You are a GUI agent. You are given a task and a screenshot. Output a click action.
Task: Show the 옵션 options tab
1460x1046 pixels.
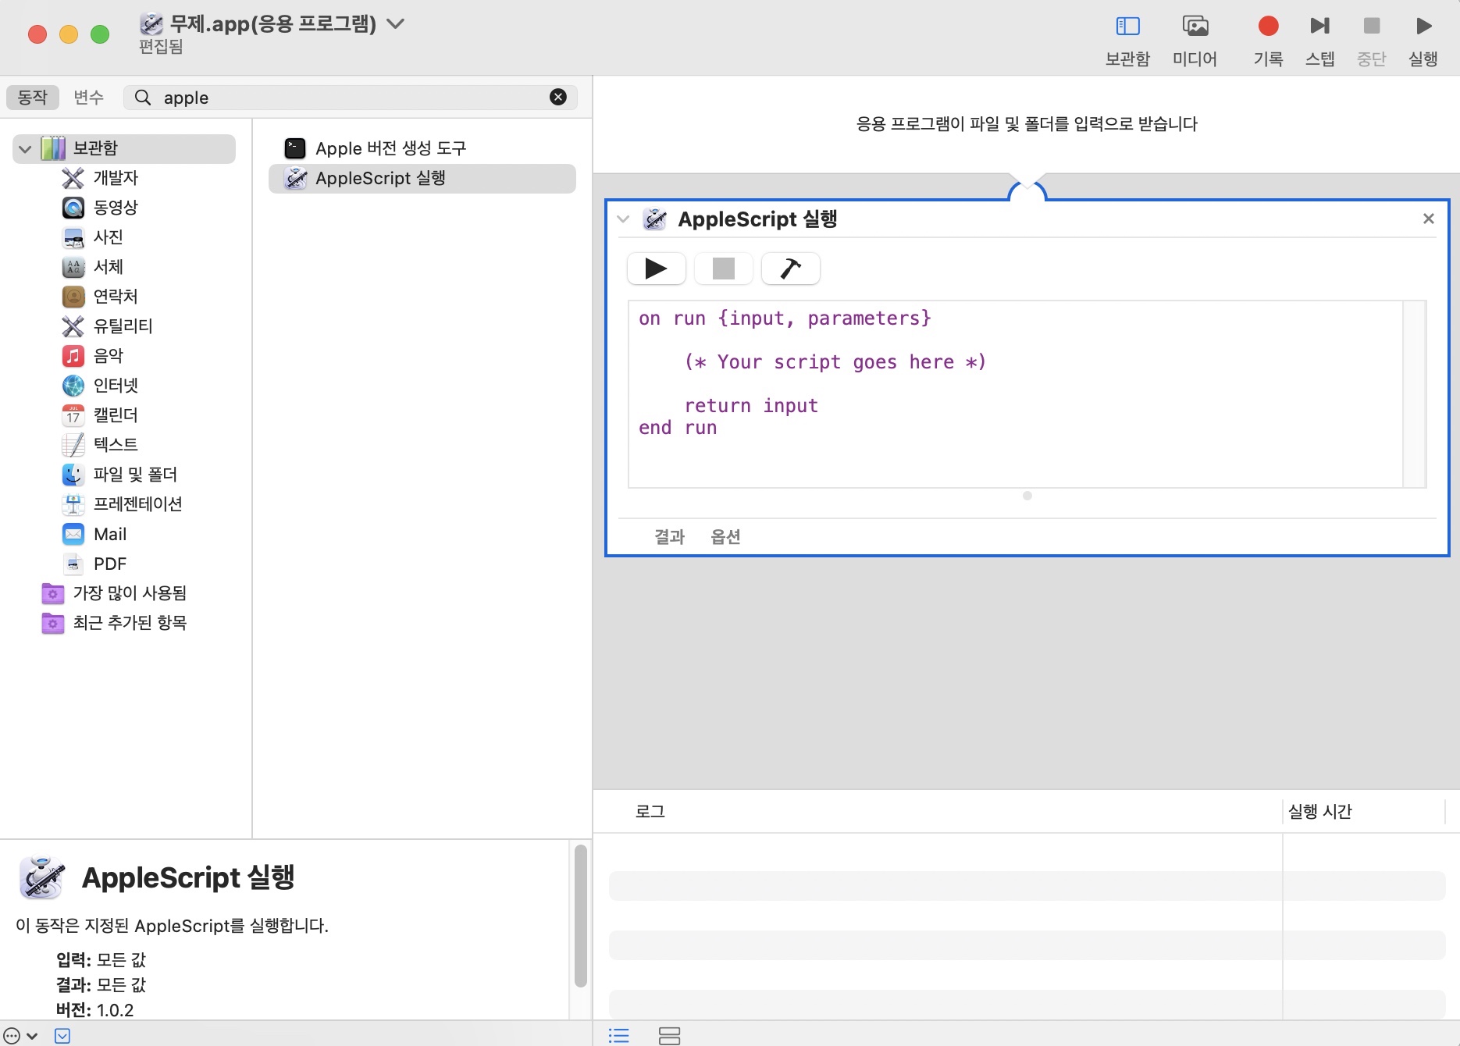pyautogui.click(x=725, y=537)
